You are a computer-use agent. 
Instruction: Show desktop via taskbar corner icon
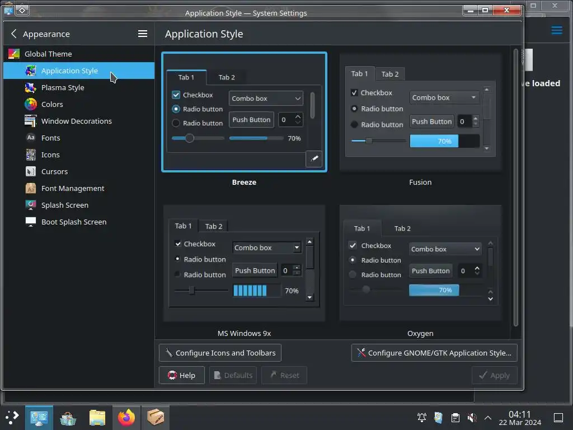pyautogui.click(x=558, y=417)
